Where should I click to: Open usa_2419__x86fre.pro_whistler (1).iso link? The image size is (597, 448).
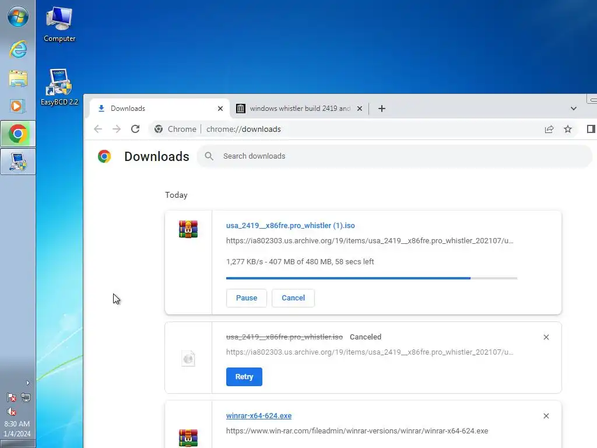pyautogui.click(x=290, y=226)
